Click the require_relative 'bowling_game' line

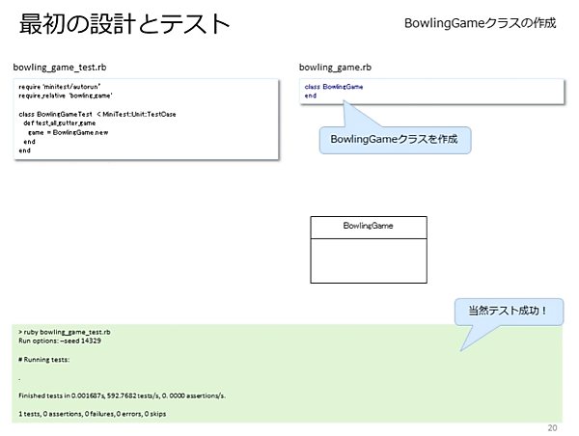(x=66, y=95)
